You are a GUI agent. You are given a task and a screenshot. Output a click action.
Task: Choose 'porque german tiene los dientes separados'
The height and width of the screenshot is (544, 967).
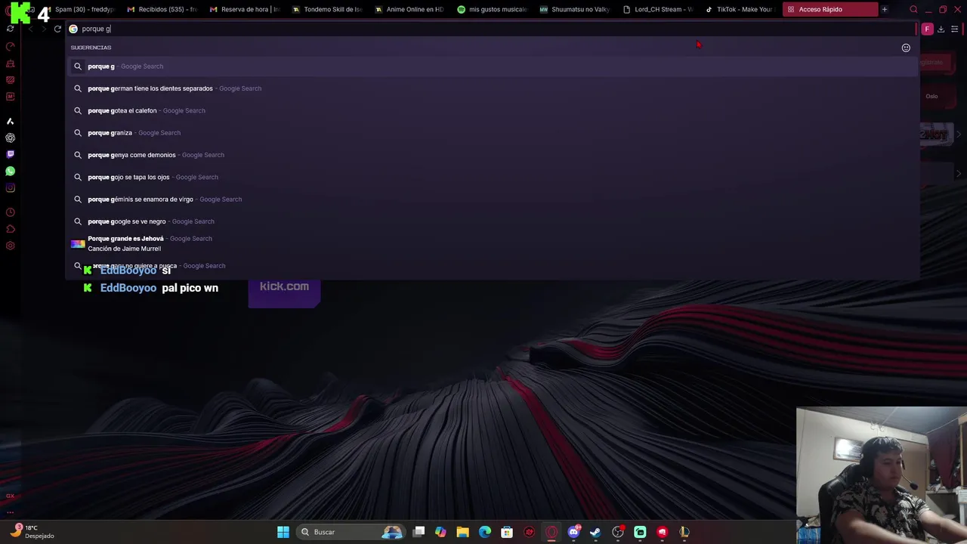pyautogui.click(x=493, y=88)
